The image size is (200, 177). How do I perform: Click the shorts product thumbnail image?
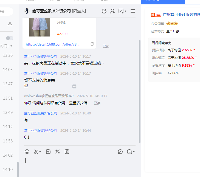click(40, 27)
